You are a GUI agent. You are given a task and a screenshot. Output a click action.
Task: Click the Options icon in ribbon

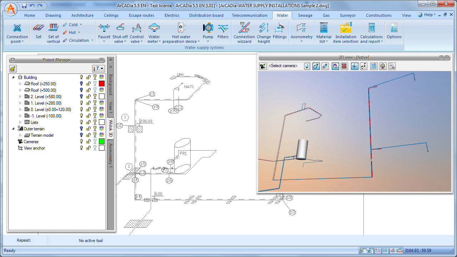click(394, 29)
